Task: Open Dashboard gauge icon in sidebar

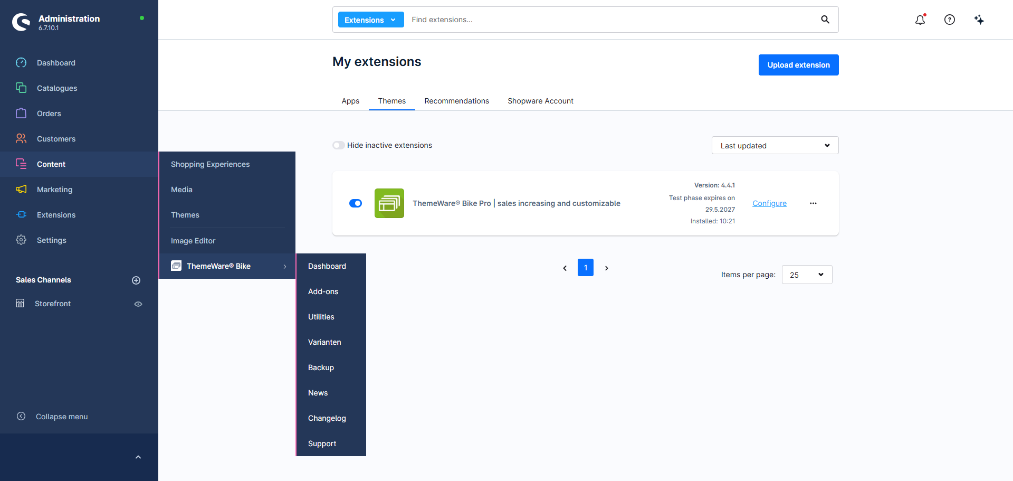Action: pyautogui.click(x=21, y=63)
